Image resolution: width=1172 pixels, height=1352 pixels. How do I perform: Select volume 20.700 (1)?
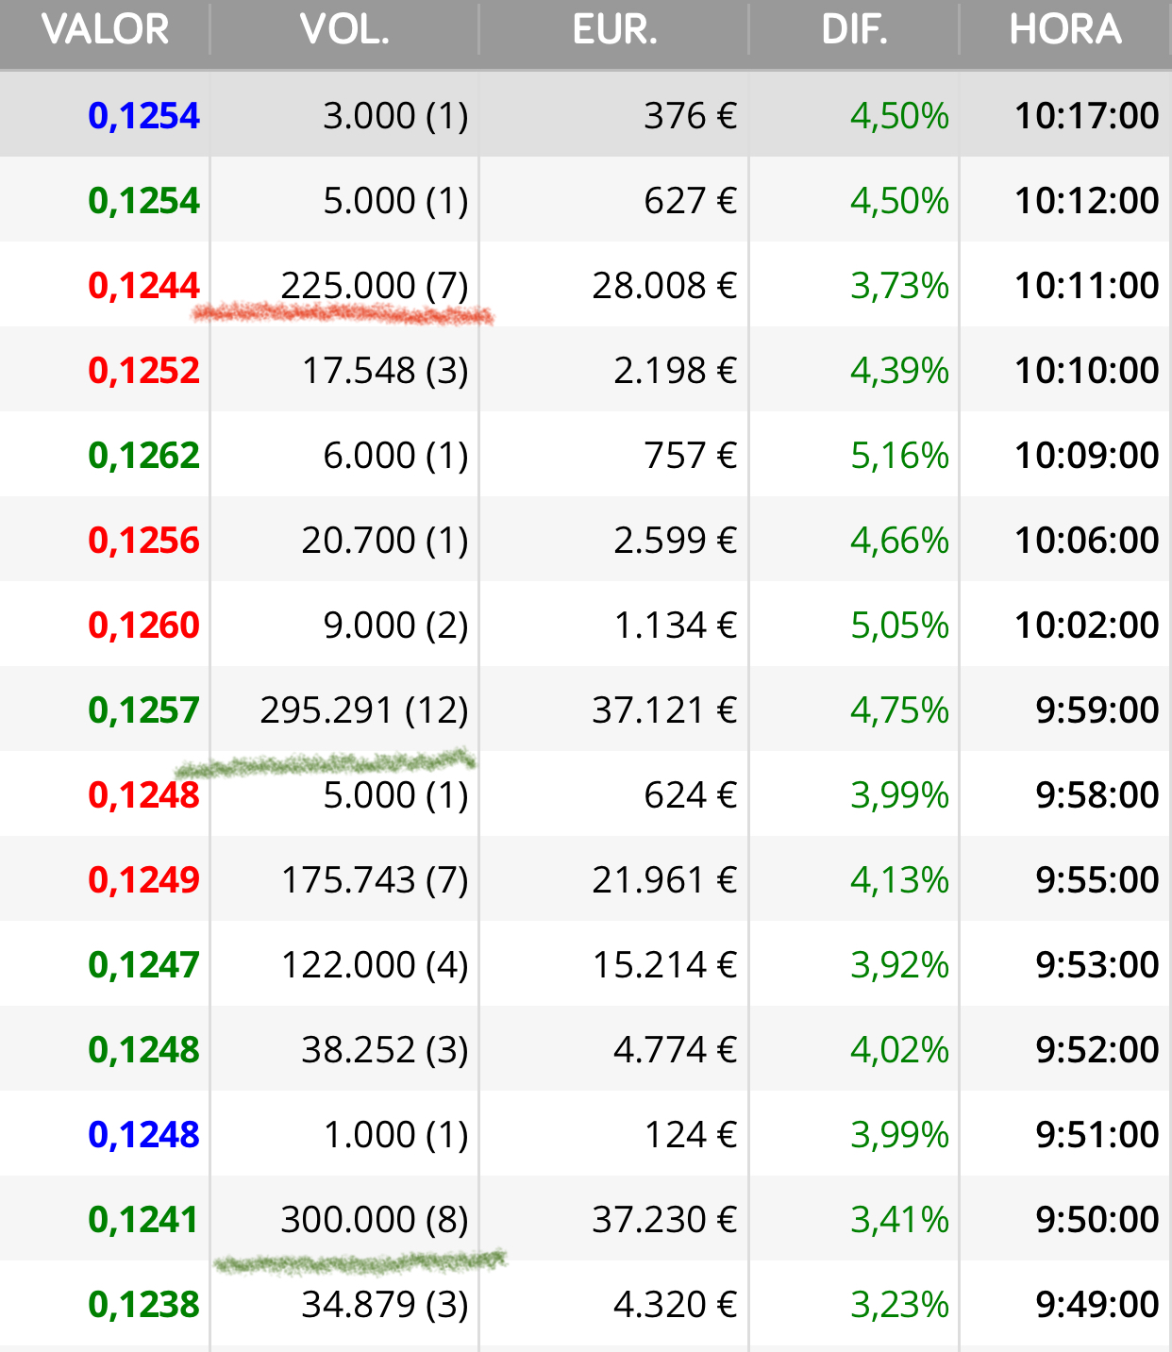click(x=385, y=541)
